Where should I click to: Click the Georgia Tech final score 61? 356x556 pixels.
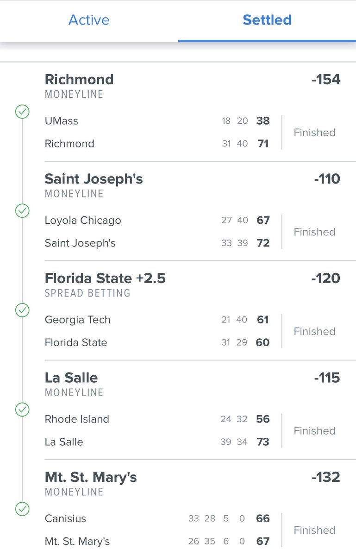tap(263, 320)
